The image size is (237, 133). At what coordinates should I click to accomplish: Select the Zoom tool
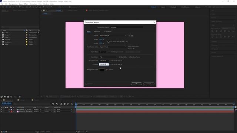[x=13, y=7]
